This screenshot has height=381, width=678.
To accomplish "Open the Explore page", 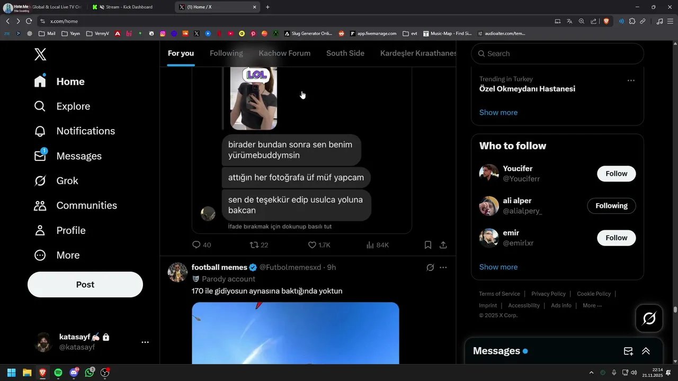I will click(x=63, y=106).
